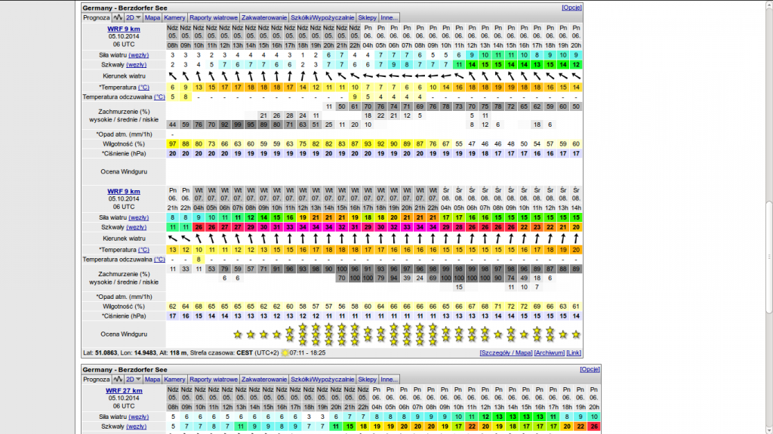This screenshot has height=434, width=773.
Task: Click 'Kierunek wiatru' label in first table
Action: 124,76
